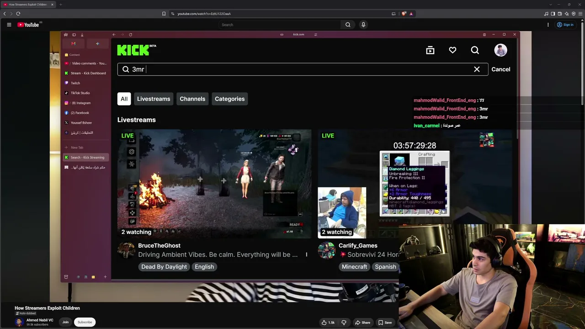The width and height of the screenshot is (585, 329).
Task: Open Kick following heart icon
Action: [452, 50]
